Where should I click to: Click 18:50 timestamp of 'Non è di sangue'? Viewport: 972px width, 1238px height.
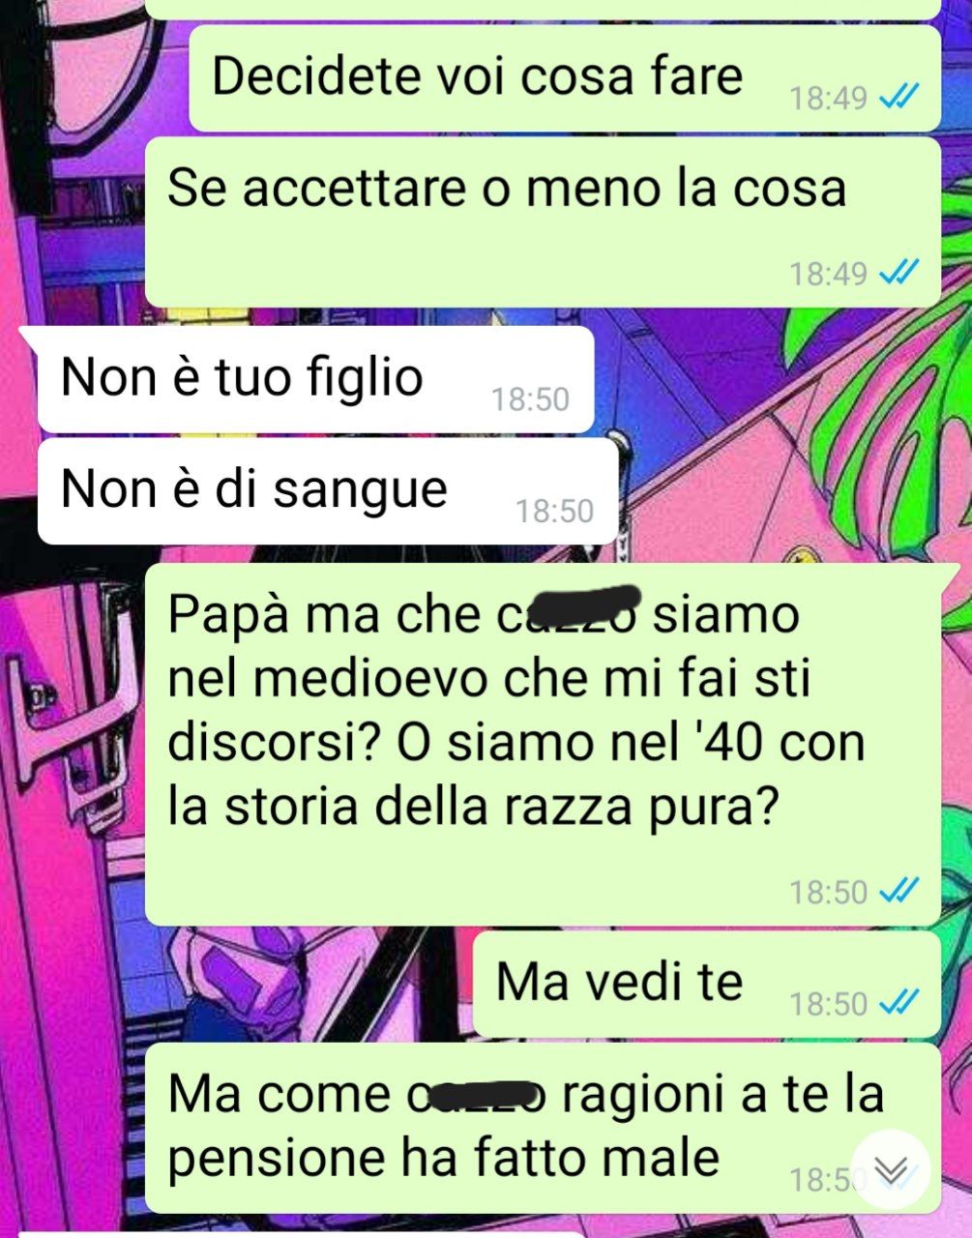(x=555, y=511)
